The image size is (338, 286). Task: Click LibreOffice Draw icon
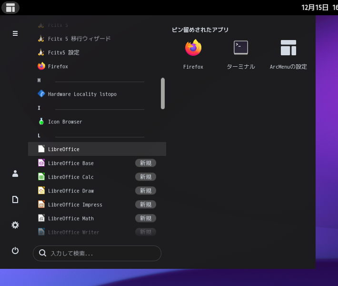click(x=41, y=190)
